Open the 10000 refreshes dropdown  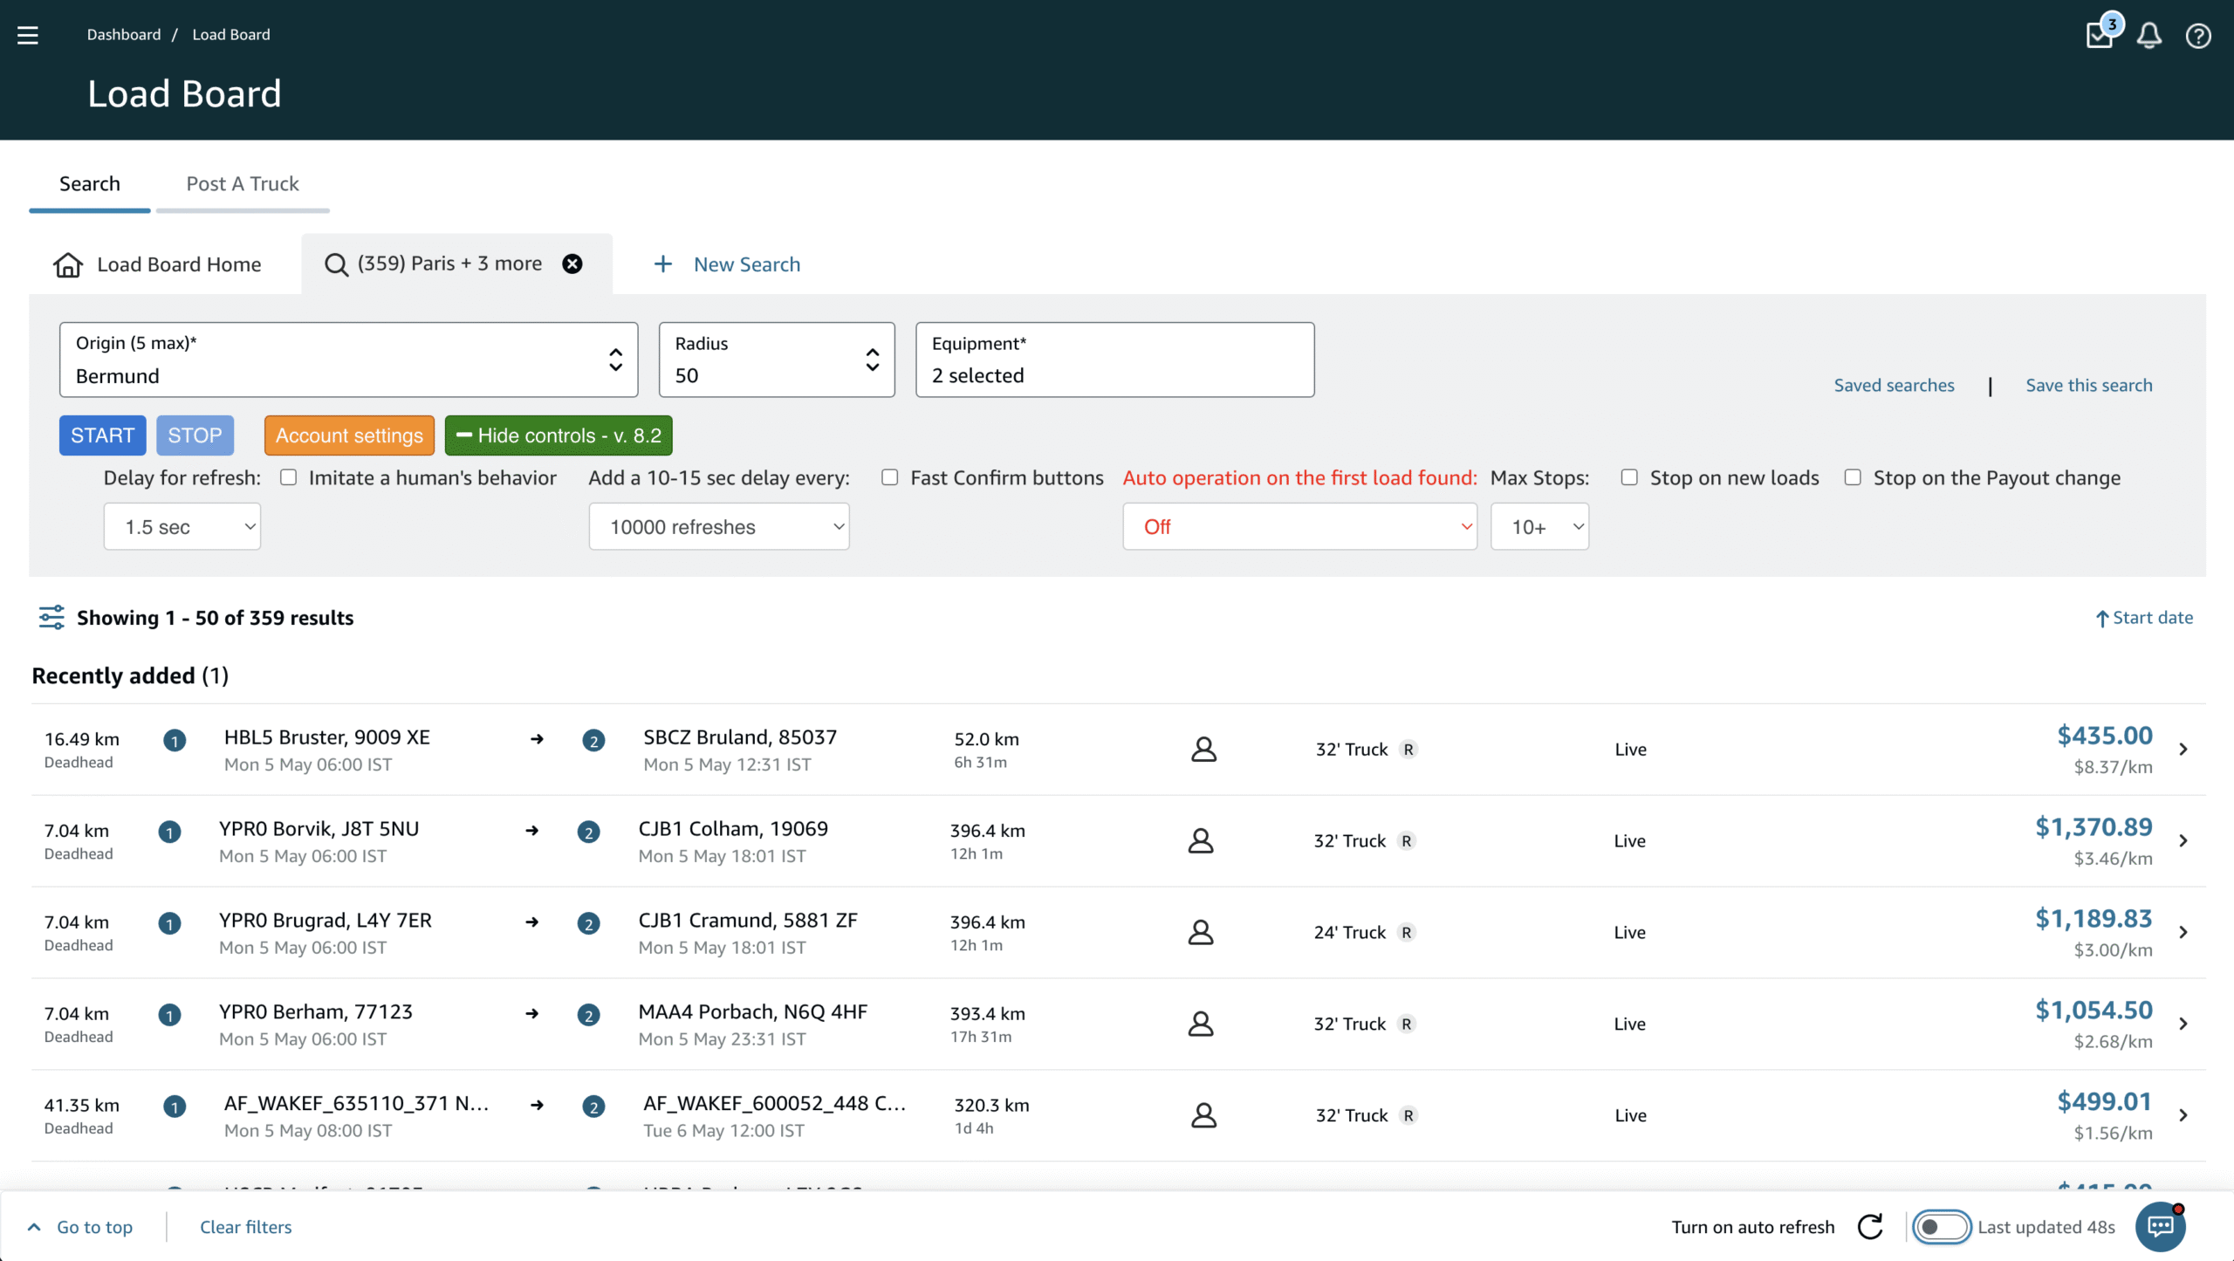(x=719, y=526)
